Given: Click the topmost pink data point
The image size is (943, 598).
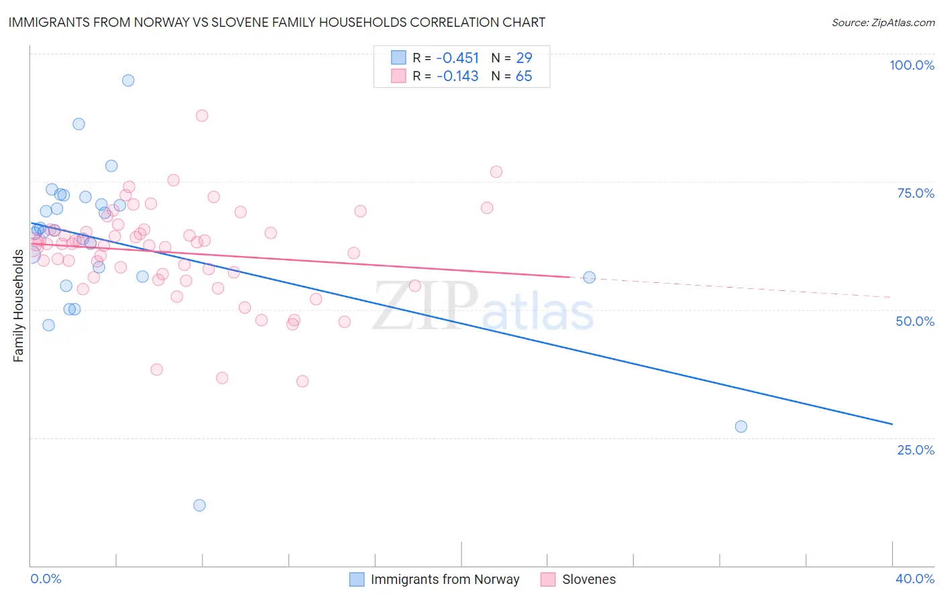Looking at the screenshot, I should click(202, 115).
